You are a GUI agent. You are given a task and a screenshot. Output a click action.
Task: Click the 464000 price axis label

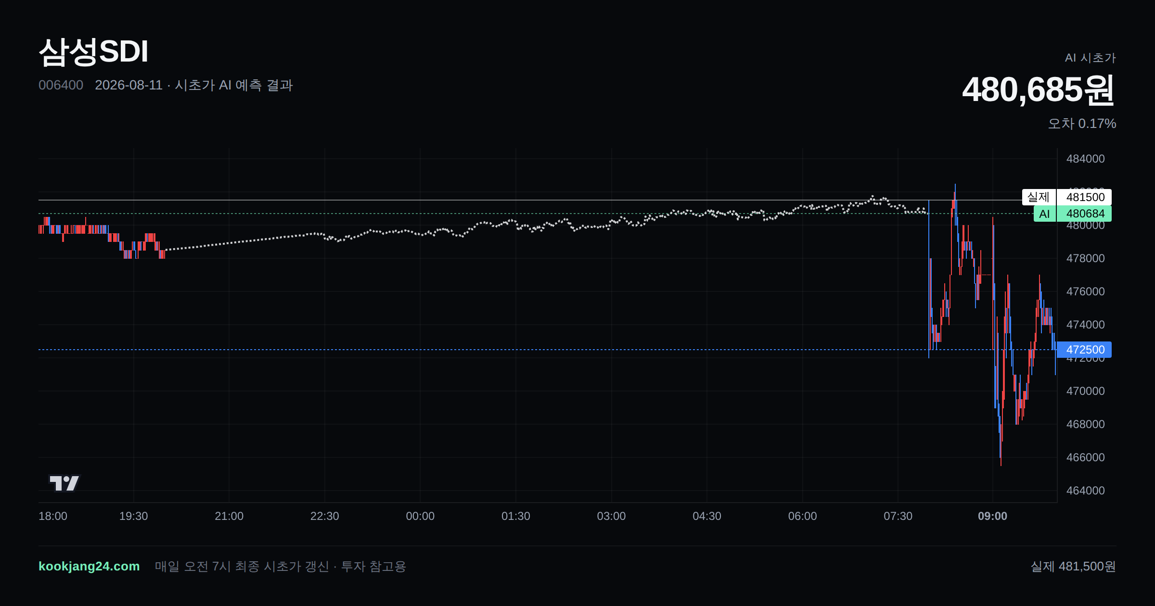[x=1085, y=491]
